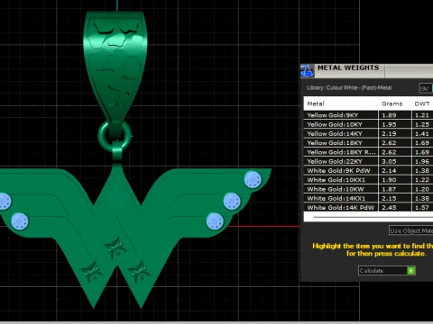
Task: Select the White Gold:9K PdW row
Action: 368,171
